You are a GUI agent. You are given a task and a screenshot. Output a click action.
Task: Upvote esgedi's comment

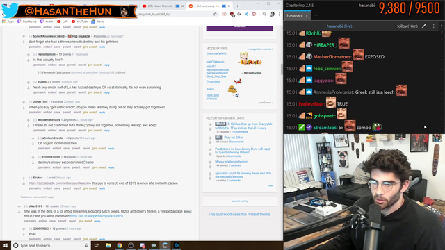pos(29,82)
